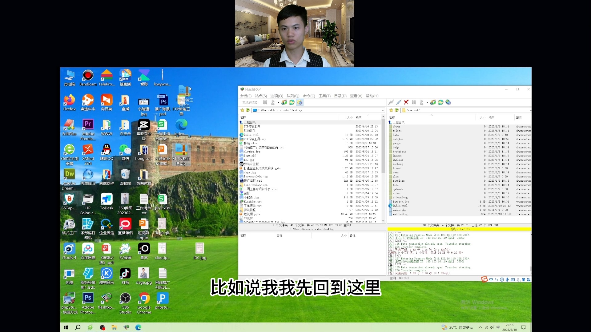The height and width of the screenshot is (332, 591).
Task: Open Google Chrome desktop shortcut
Action: (x=144, y=303)
